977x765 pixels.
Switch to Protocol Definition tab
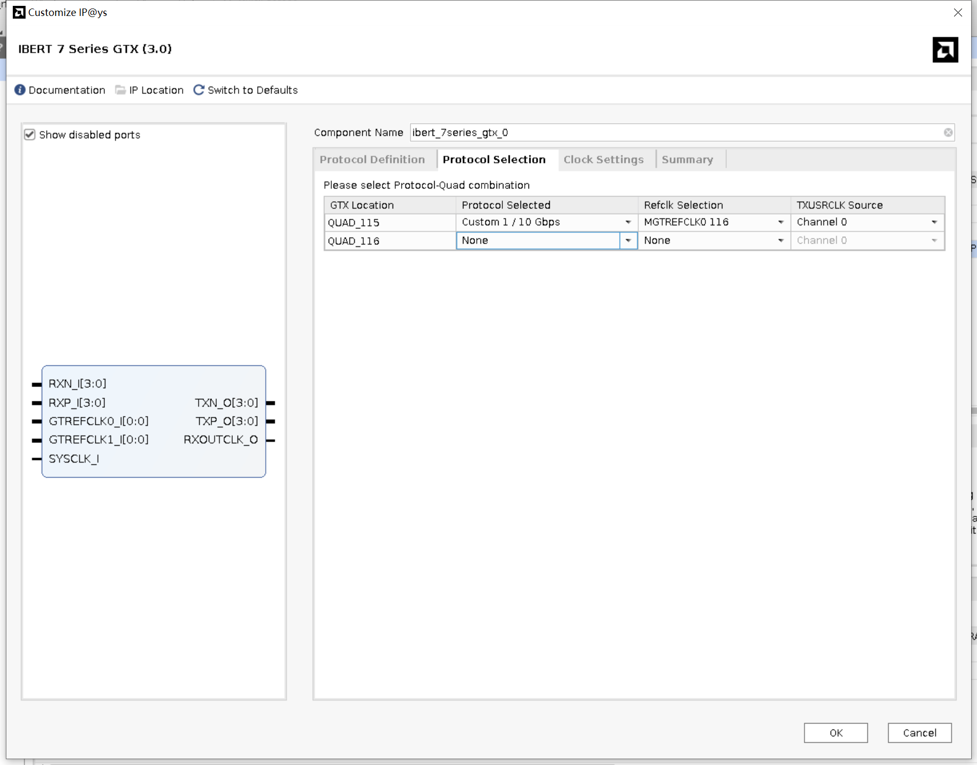click(x=372, y=160)
